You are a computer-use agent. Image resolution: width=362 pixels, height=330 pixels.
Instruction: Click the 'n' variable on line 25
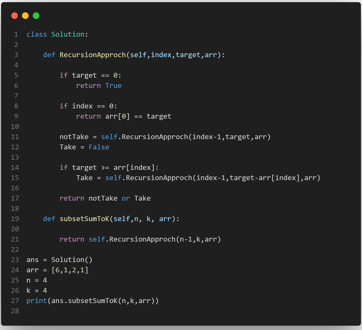click(29, 280)
